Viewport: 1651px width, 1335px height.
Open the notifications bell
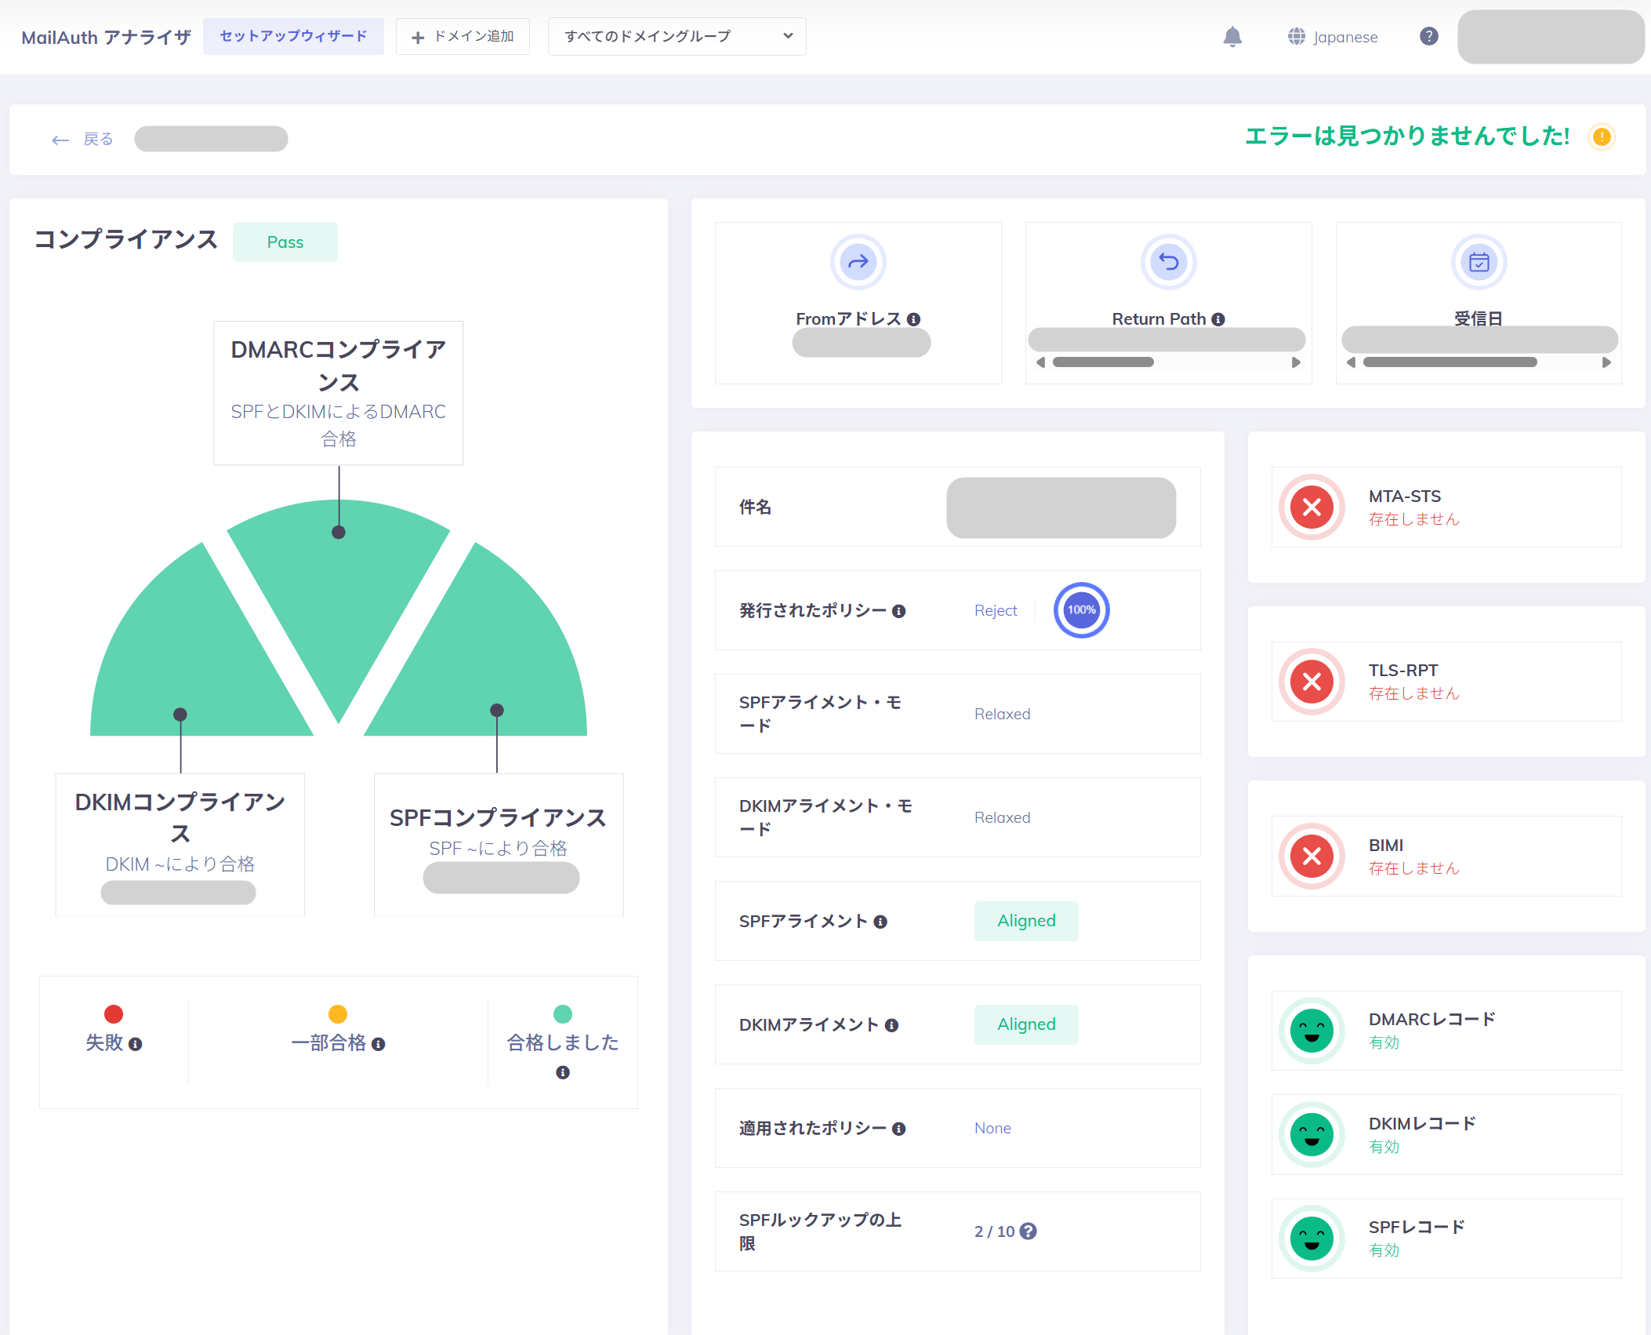1232,37
